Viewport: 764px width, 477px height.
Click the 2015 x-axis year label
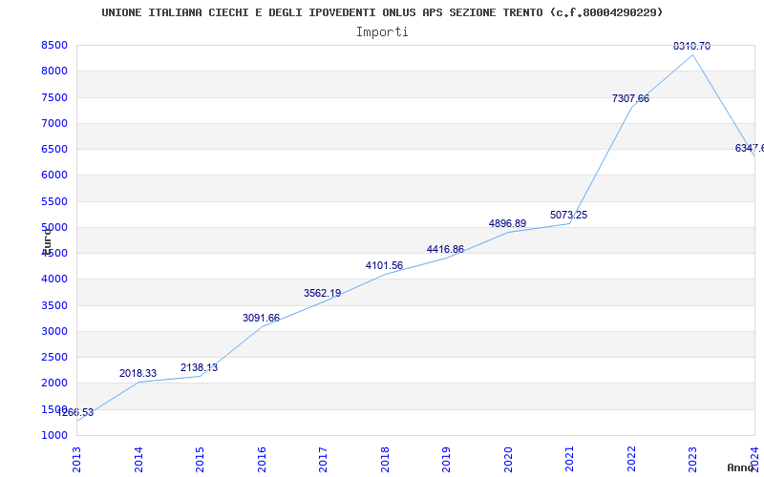[200, 459]
